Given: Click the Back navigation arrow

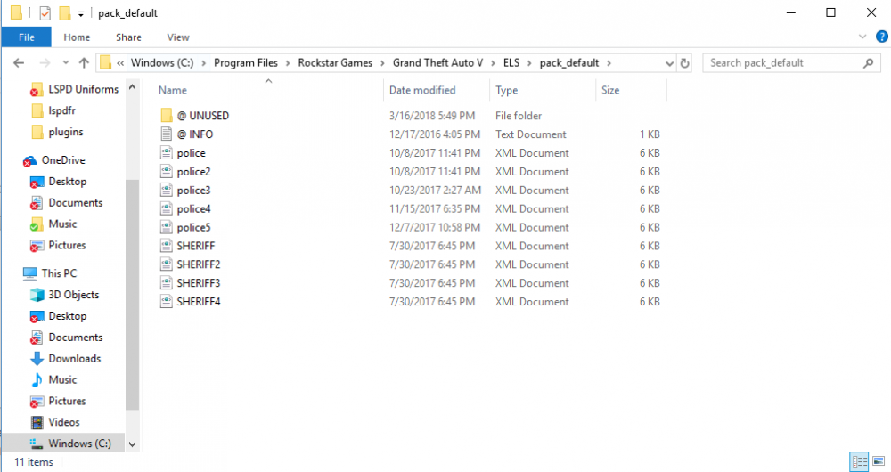Looking at the screenshot, I should 19,63.
